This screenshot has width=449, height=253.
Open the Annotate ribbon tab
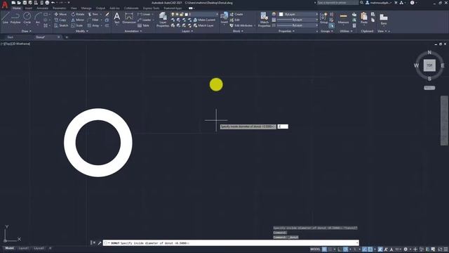tap(42, 8)
